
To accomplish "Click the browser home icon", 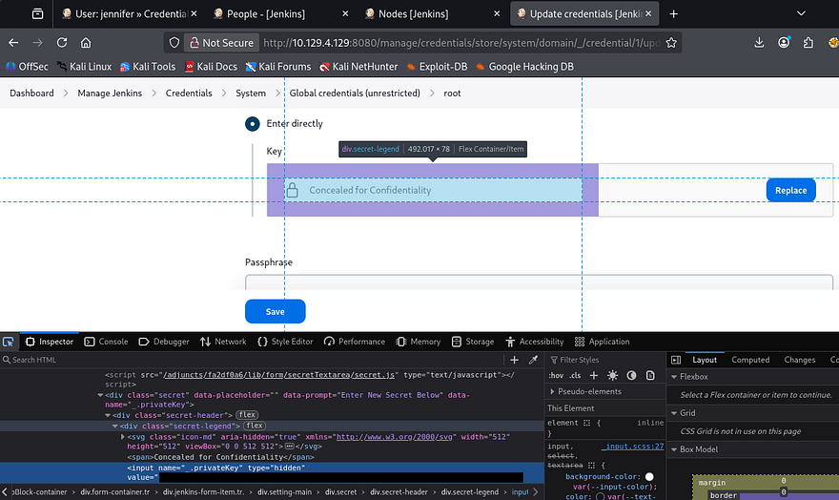I will point(86,43).
